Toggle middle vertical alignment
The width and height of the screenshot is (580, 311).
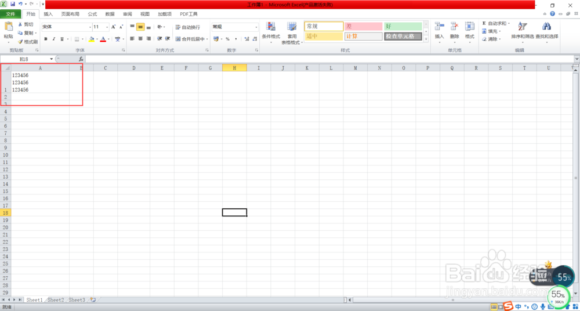click(x=140, y=27)
